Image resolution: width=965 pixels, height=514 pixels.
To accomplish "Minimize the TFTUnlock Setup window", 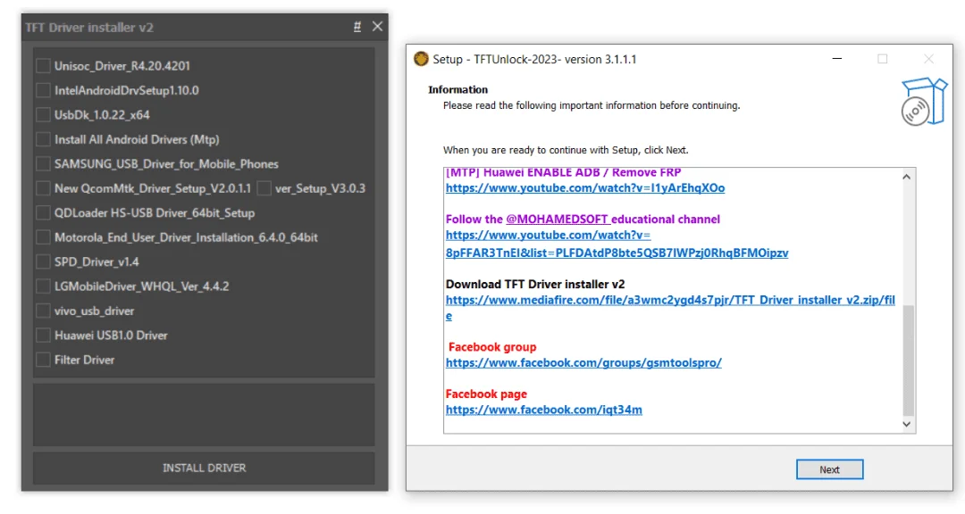I will pos(837,59).
